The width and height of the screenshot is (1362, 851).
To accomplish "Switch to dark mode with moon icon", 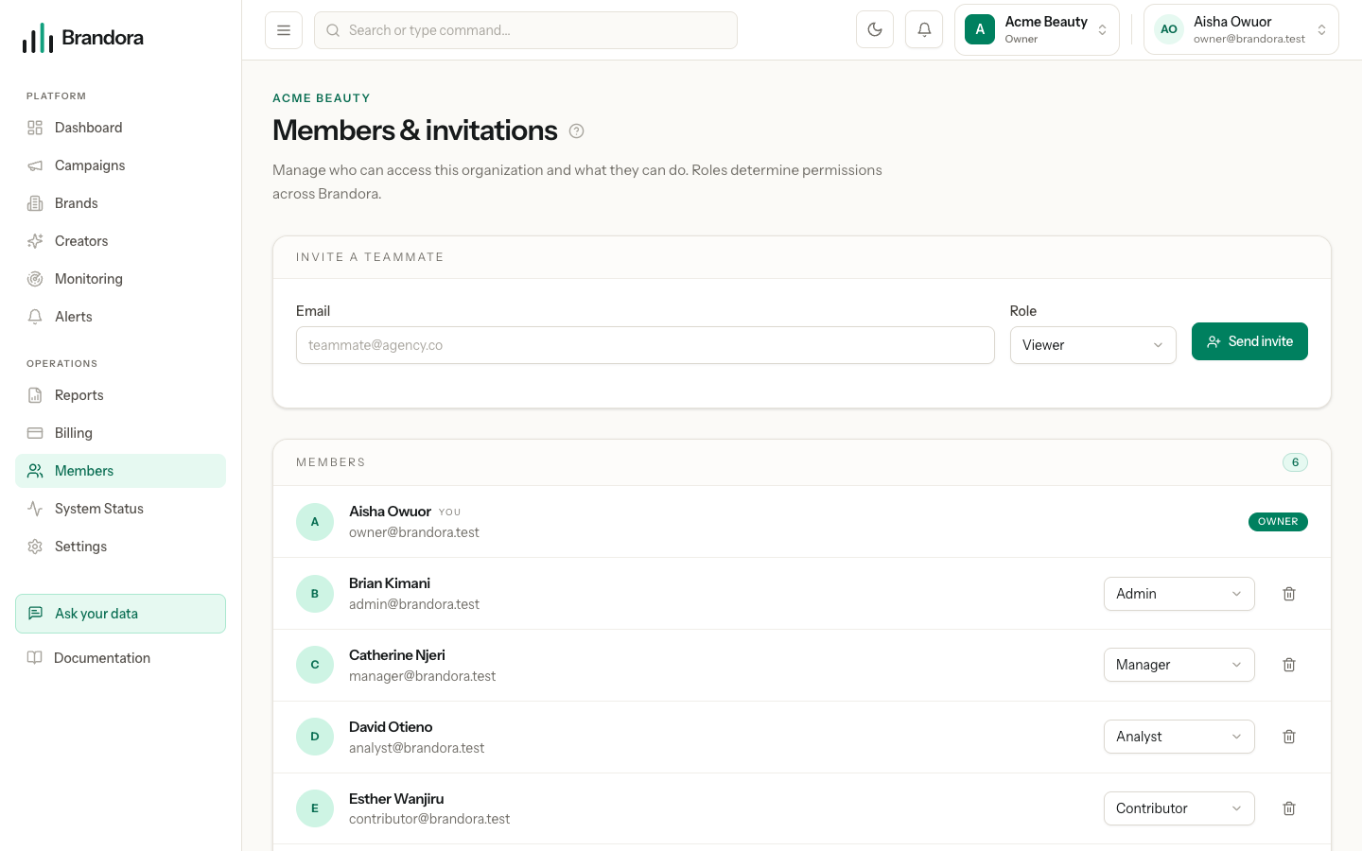I will [875, 29].
